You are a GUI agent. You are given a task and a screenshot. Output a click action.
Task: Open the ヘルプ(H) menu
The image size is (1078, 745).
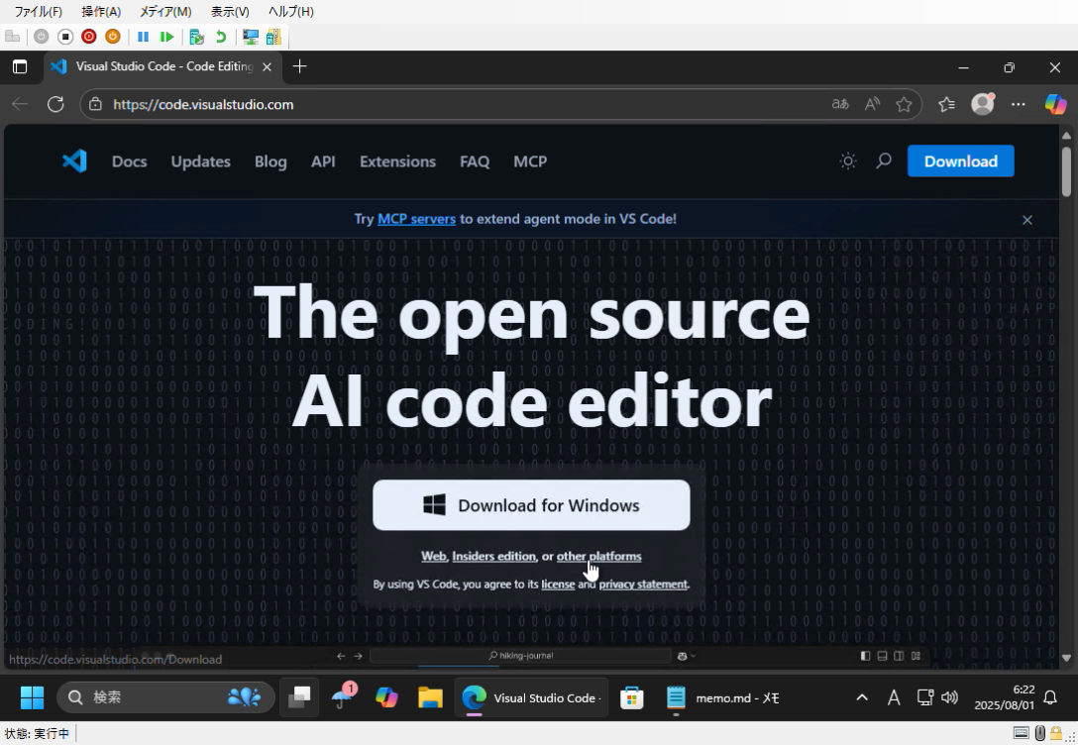pos(291,12)
